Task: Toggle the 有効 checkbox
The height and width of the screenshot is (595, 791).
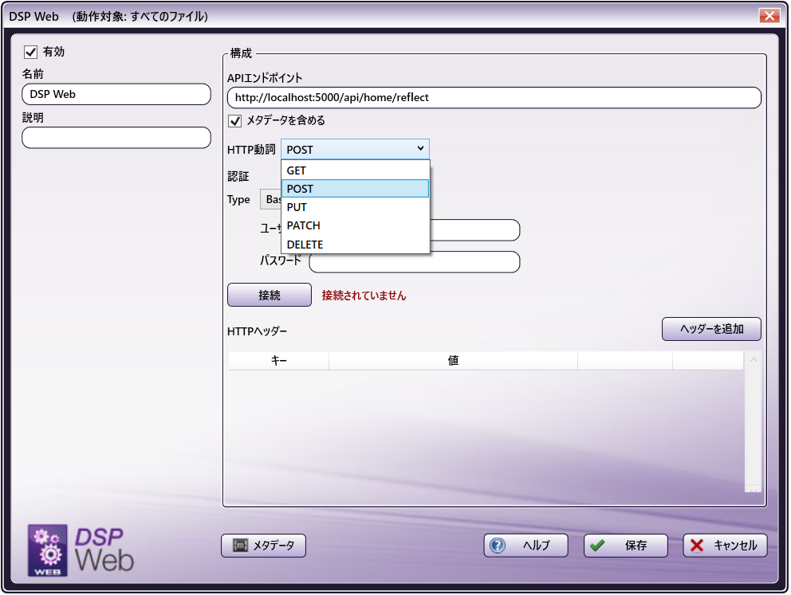Action: click(31, 52)
